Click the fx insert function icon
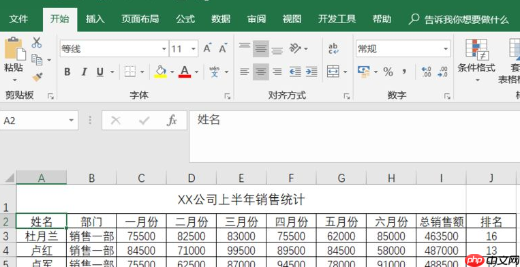The image size is (520, 267). click(x=172, y=121)
